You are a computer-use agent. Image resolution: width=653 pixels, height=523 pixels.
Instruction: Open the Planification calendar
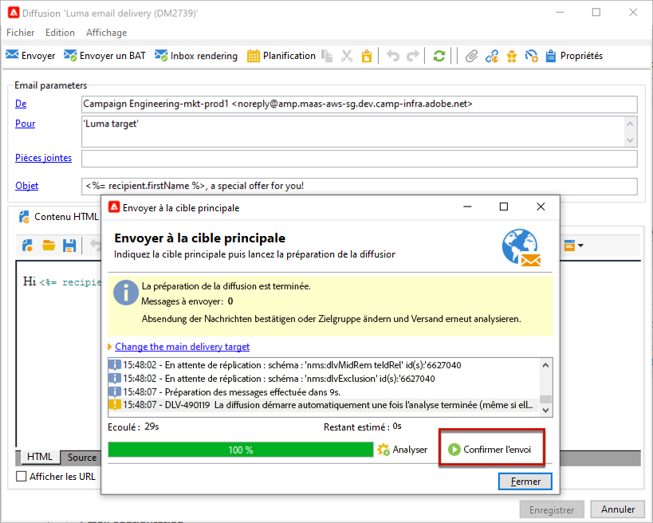[281, 55]
